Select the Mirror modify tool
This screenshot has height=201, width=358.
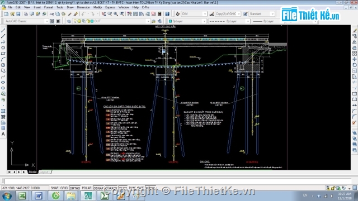(x=355, y=42)
